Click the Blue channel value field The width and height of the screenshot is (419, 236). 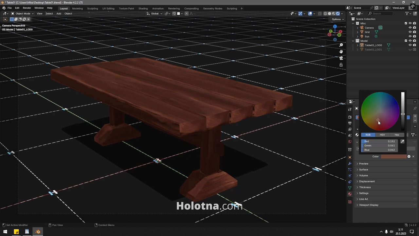click(x=379, y=150)
